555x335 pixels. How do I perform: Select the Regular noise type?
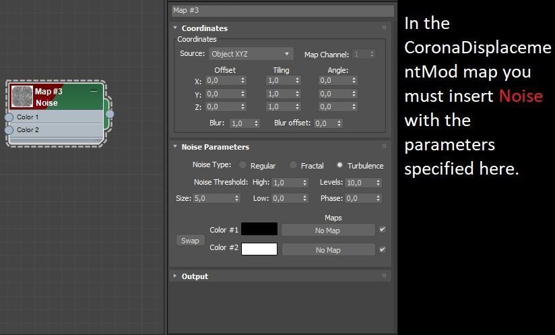242,165
